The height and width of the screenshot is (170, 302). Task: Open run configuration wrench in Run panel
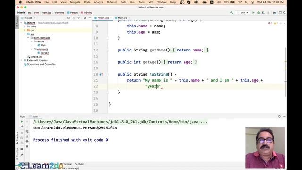click(x=22, y=127)
